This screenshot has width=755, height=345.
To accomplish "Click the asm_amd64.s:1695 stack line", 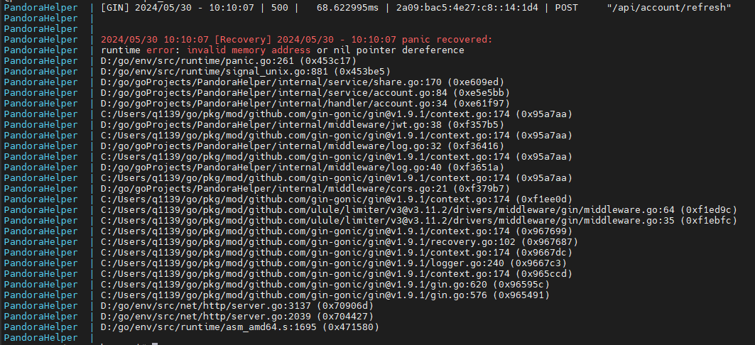I will [x=240, y=327].
